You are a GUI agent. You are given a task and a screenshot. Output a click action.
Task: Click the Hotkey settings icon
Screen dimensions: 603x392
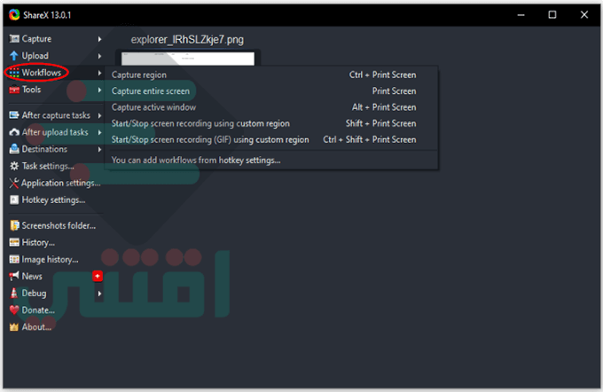pyautogui.click(x=14, y=200)
